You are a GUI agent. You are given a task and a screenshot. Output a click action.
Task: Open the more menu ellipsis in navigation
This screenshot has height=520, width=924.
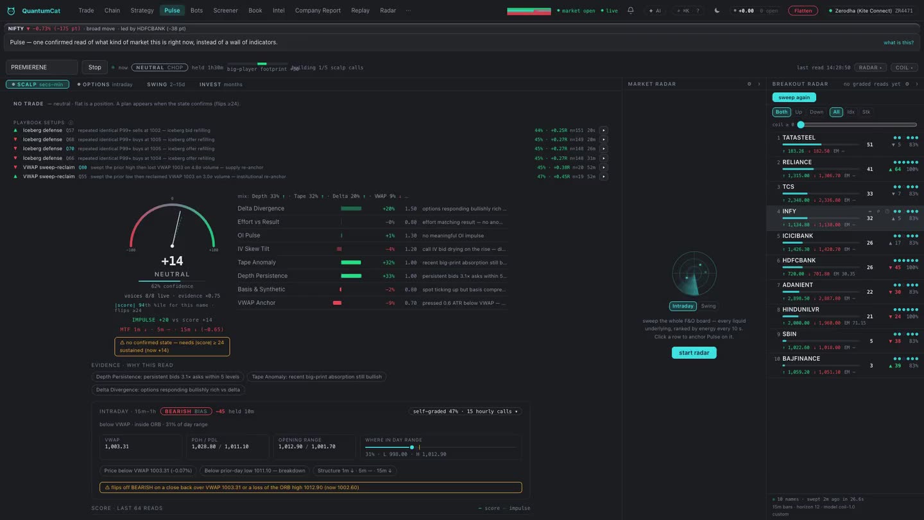click(408, 10)
